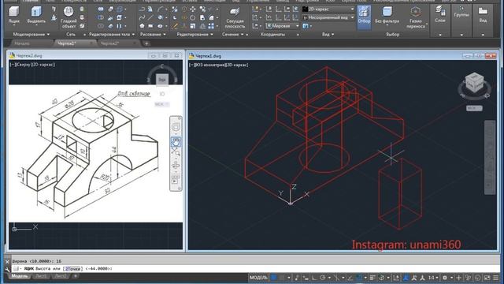Screen dimensions: 504x284
Task: Select Orbit tool on Чертеж2 navigation bar
Action: pyautogui.click(x=176, y=166)
